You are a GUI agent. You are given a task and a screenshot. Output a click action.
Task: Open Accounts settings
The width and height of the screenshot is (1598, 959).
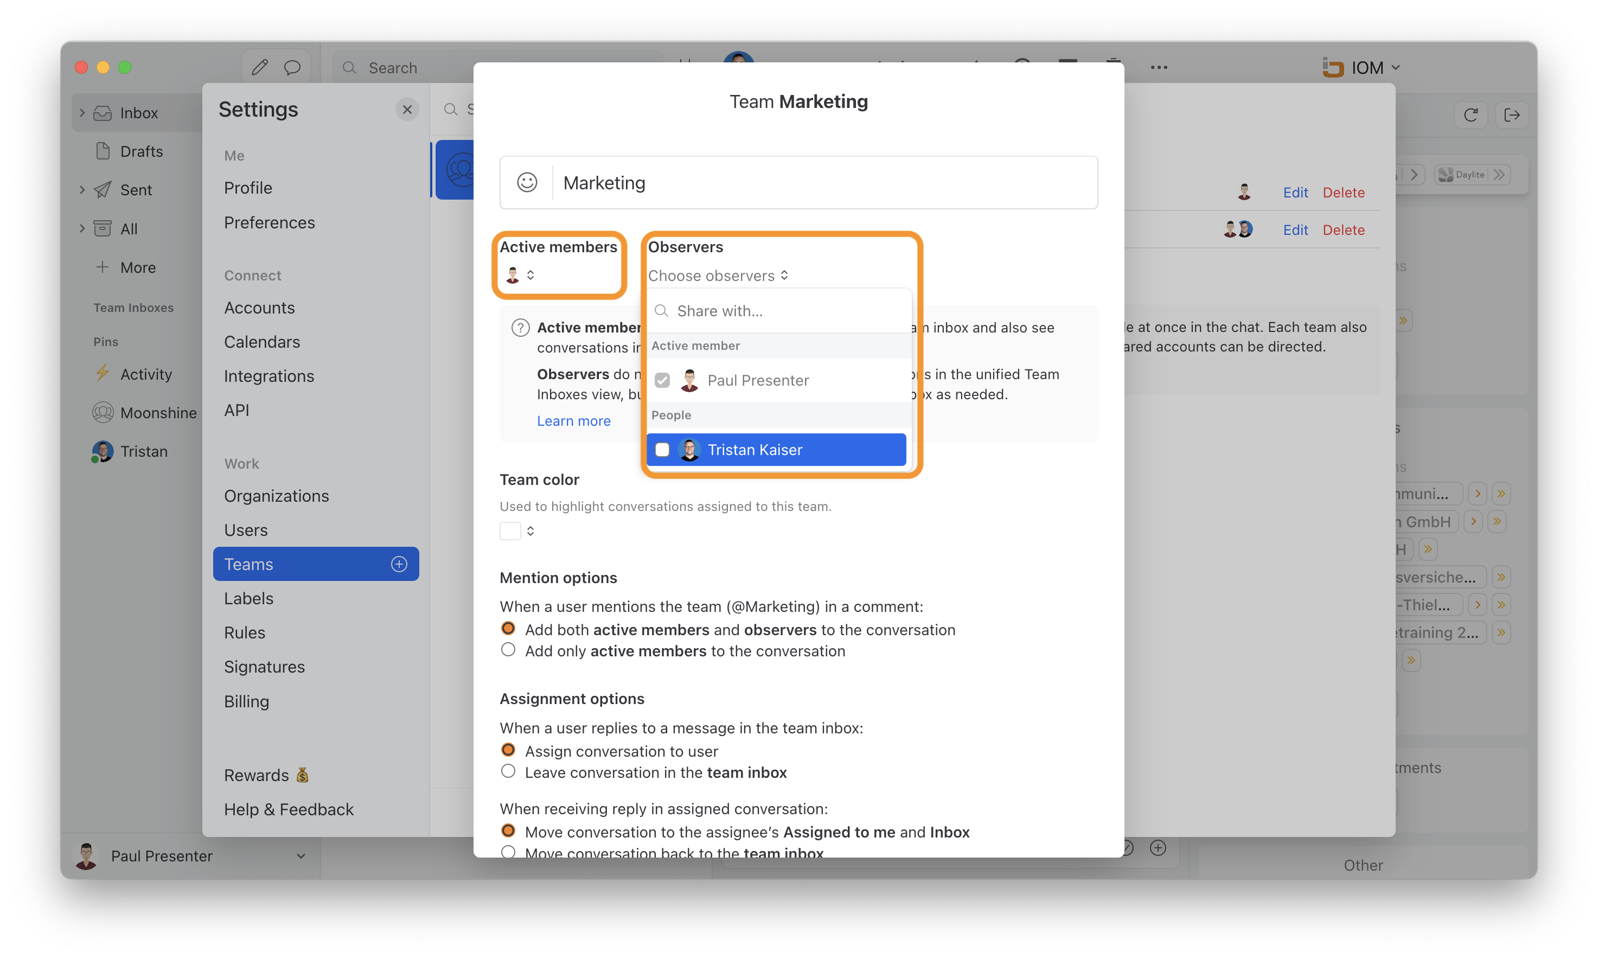click(259, 308)
